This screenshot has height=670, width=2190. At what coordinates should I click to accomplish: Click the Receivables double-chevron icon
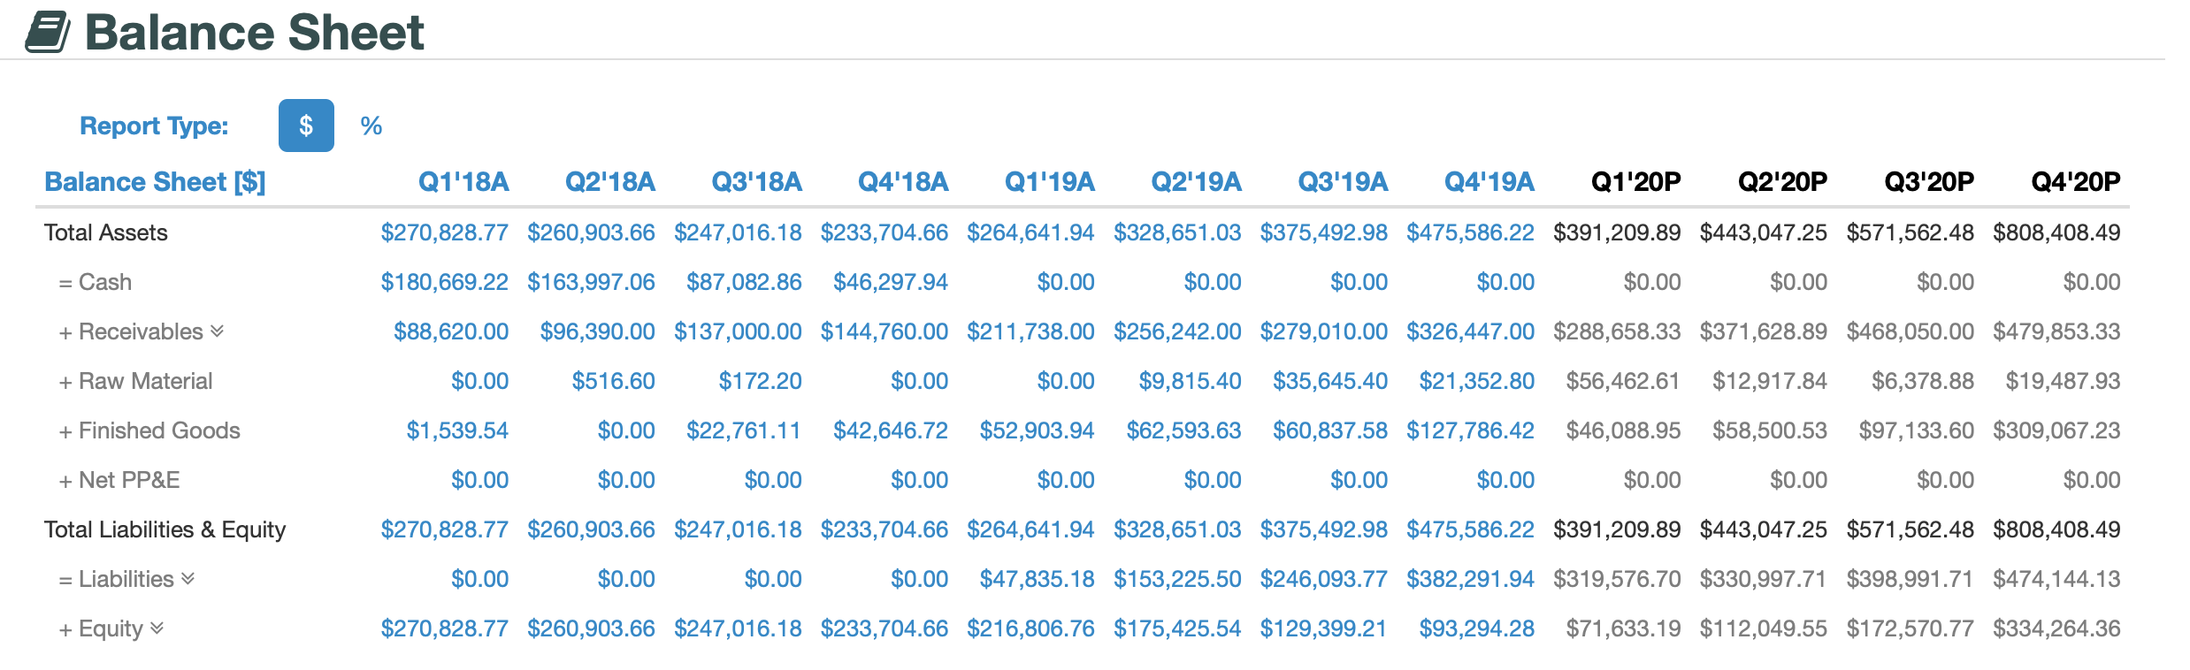pos(218,332)
